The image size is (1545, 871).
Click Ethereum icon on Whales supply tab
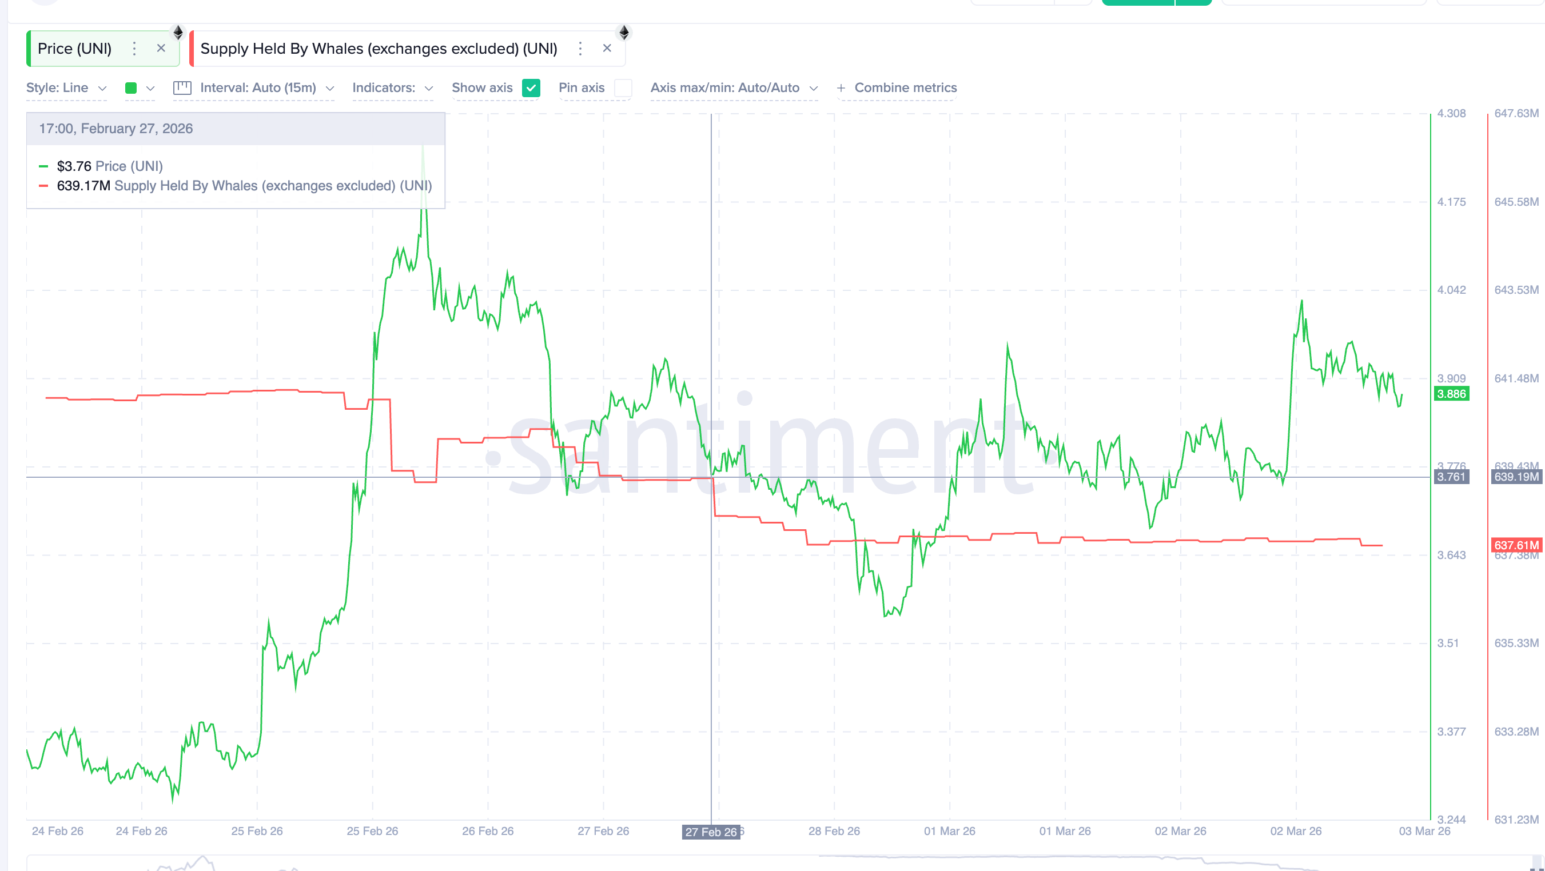coord(624,33)
